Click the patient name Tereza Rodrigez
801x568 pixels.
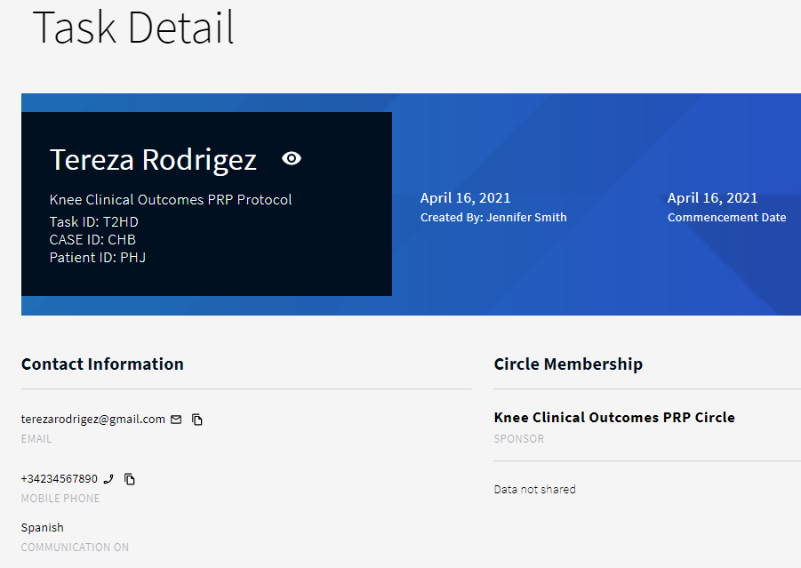tap(153, 160)
